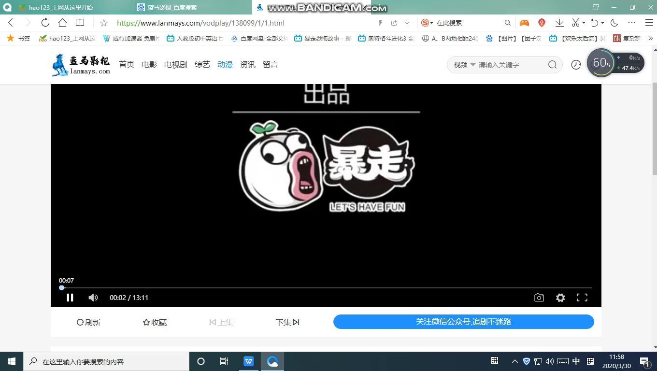Image resolution: width=657 pixels, height=371 pixels.
Task: Open the 电视剧 TV series section
Action: pos(176,64)
